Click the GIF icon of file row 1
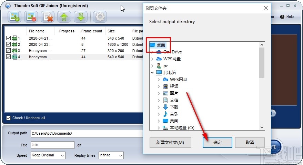303x165 pixels. pyautogui.click(x=14, y=38)
